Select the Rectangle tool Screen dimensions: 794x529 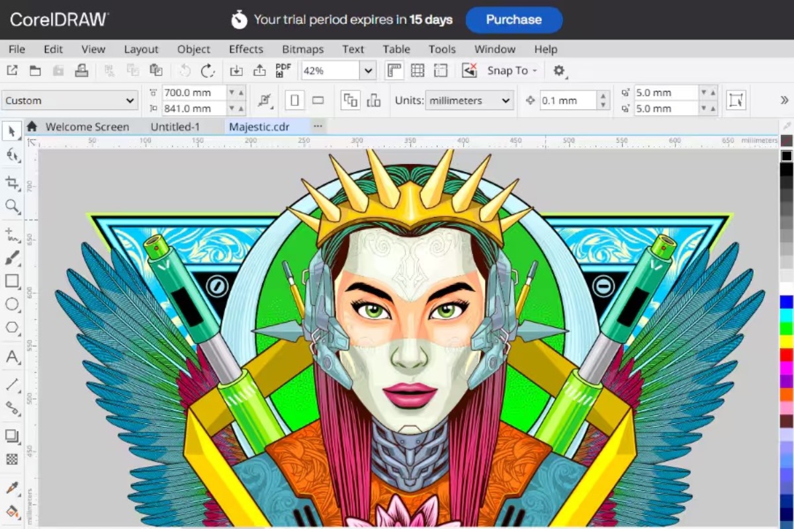[x=11, y=280]
